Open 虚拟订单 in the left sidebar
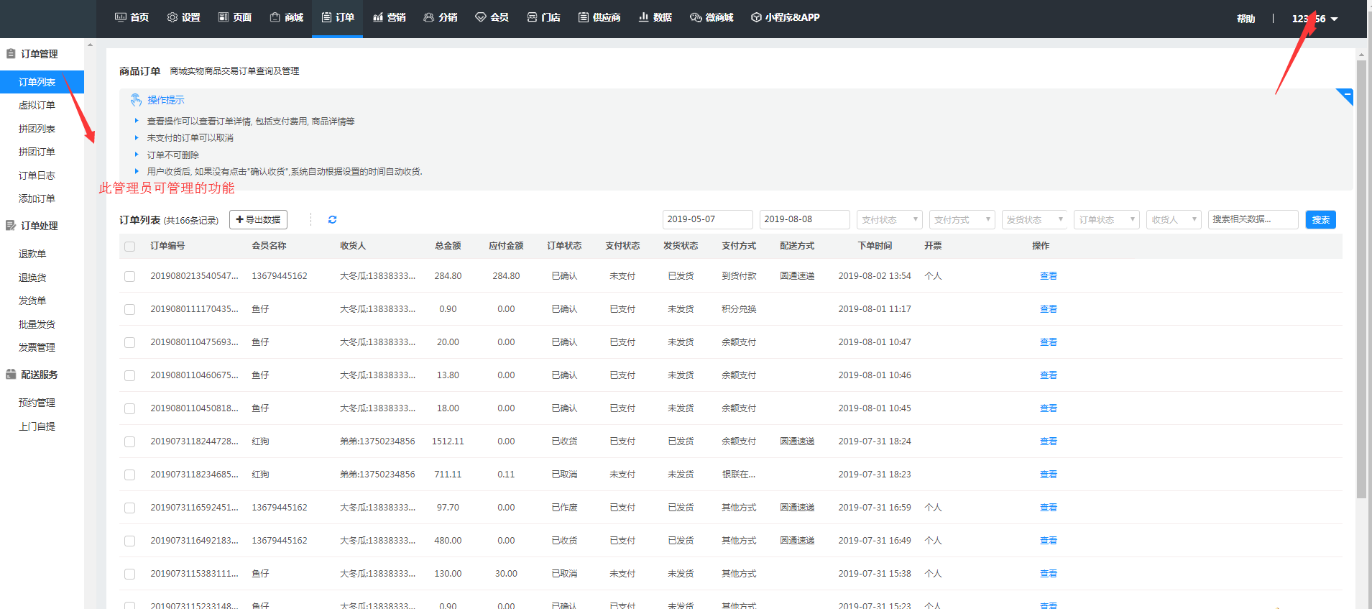The image size is (1372, 609). point(37,105)
